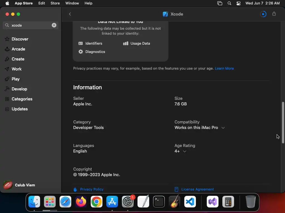
Task: Open Calub Viem account profile
Action: (x=19, y=185)
